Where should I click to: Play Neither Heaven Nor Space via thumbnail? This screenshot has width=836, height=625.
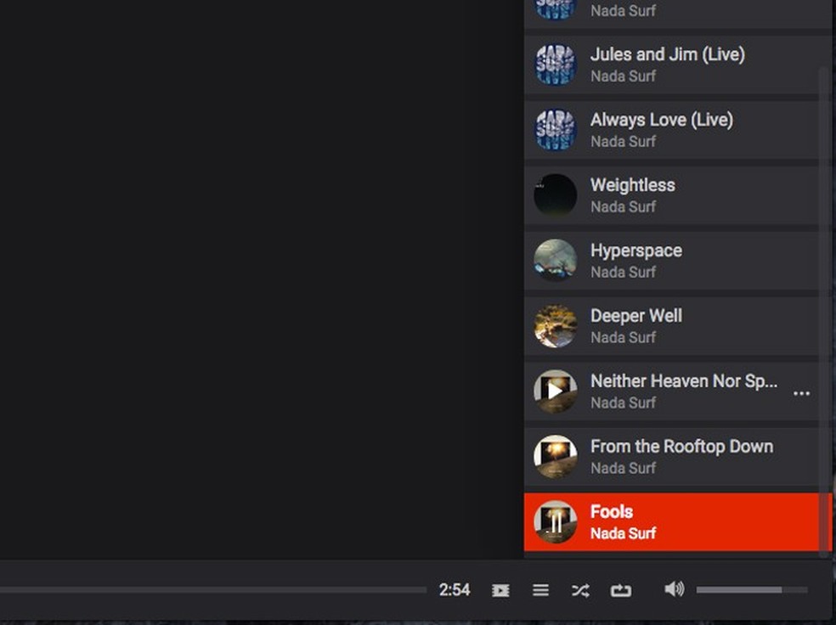(x=555, y=391)
